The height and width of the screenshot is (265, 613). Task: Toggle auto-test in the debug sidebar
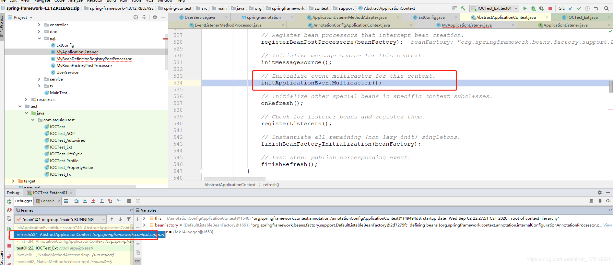tap(9, 219)
